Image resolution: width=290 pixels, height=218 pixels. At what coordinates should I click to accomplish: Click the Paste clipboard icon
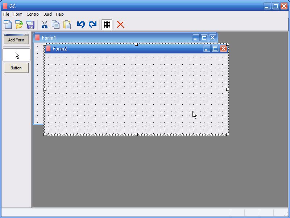click(x=67, y=25)
